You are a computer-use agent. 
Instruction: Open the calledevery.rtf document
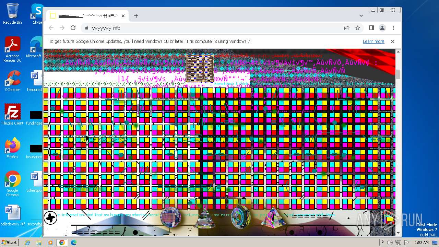pos(12,215)
